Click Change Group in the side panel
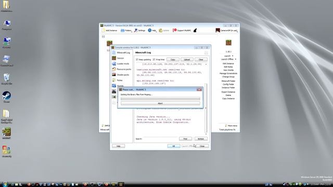333x187 pixels. [x=228, y=77]
